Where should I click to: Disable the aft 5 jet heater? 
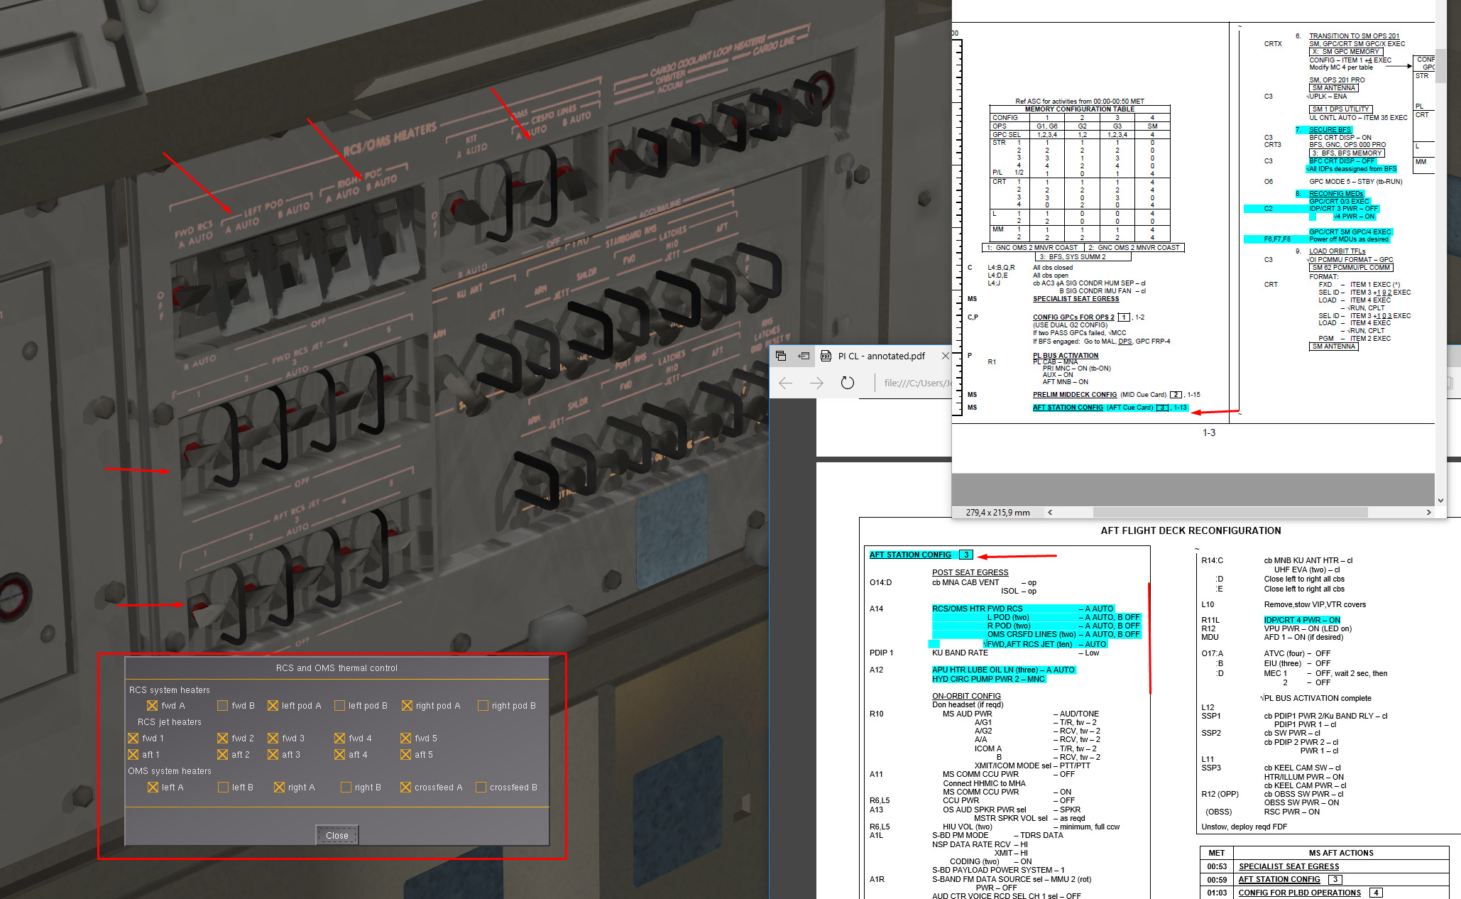tap(405, 754)
